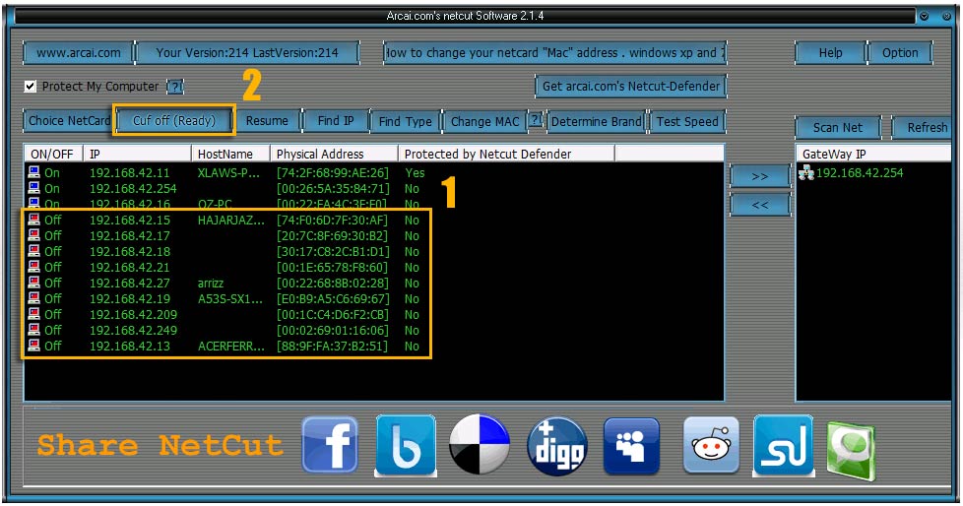963x506 pixels.
Task: Select host name ACERFERR...
Action: 231,347
